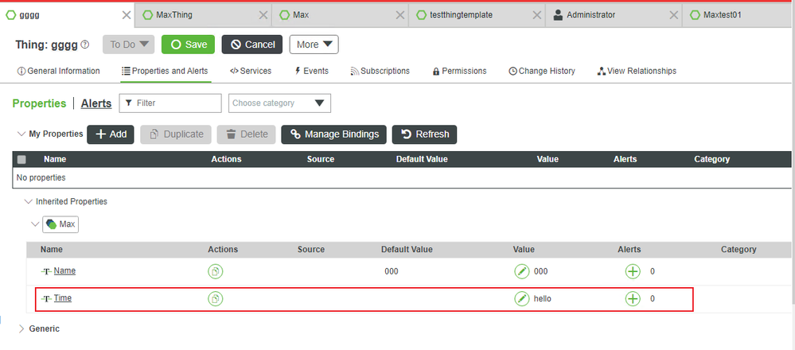Image resolution: width=795 pixels, height=350 pixels.
Task: Toggle the select-all checkbox in My Properties header
Action: (21, 160)
